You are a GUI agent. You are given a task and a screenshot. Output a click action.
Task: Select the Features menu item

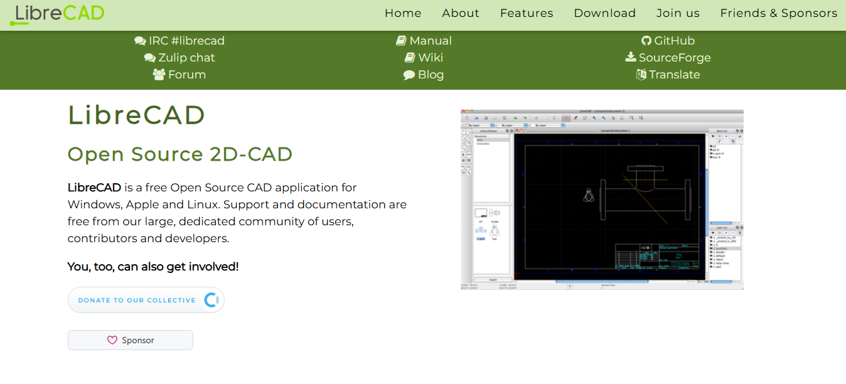tap(527, 13)
